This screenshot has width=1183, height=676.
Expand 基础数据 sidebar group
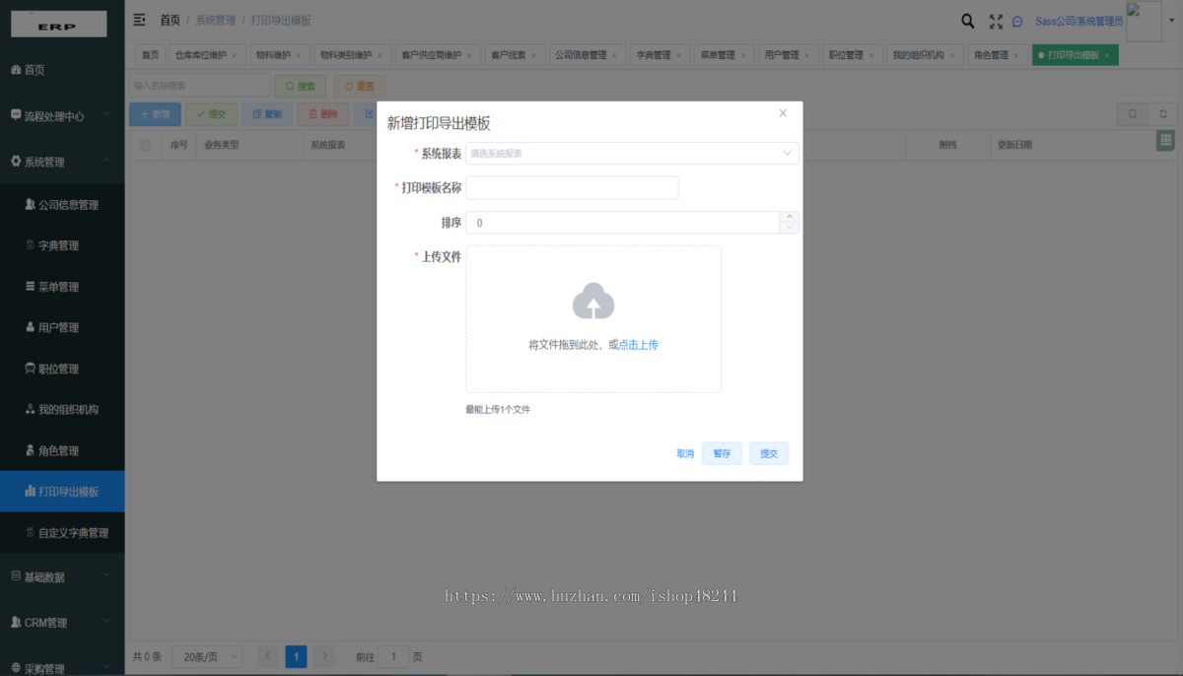tap(62, 576)
